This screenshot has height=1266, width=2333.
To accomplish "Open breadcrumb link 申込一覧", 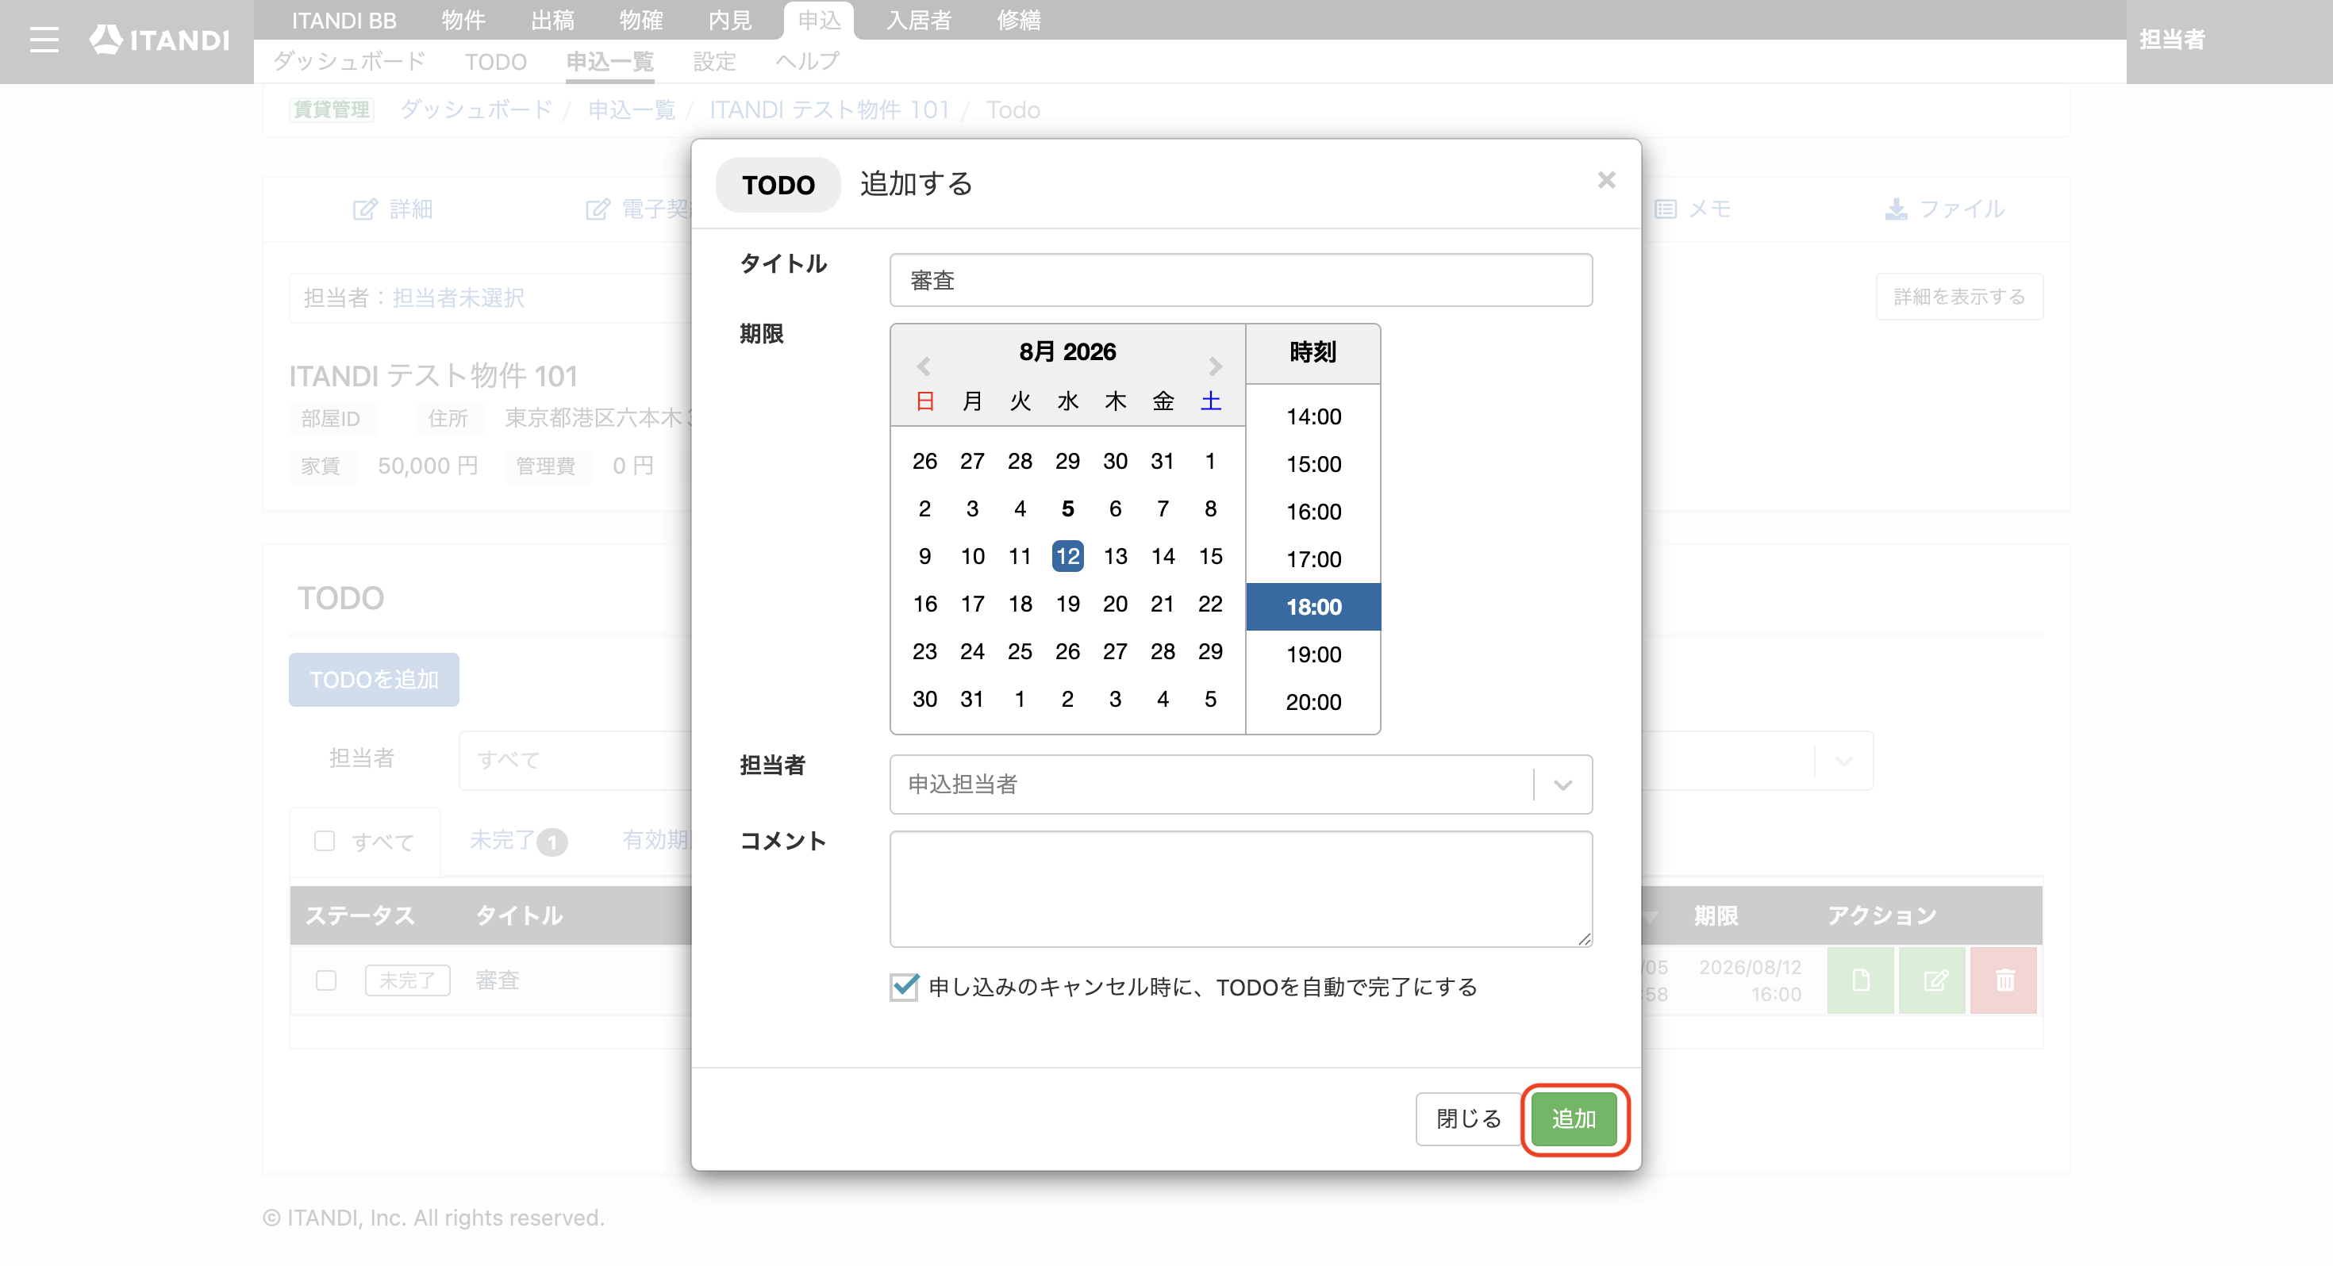I will 631,109.
